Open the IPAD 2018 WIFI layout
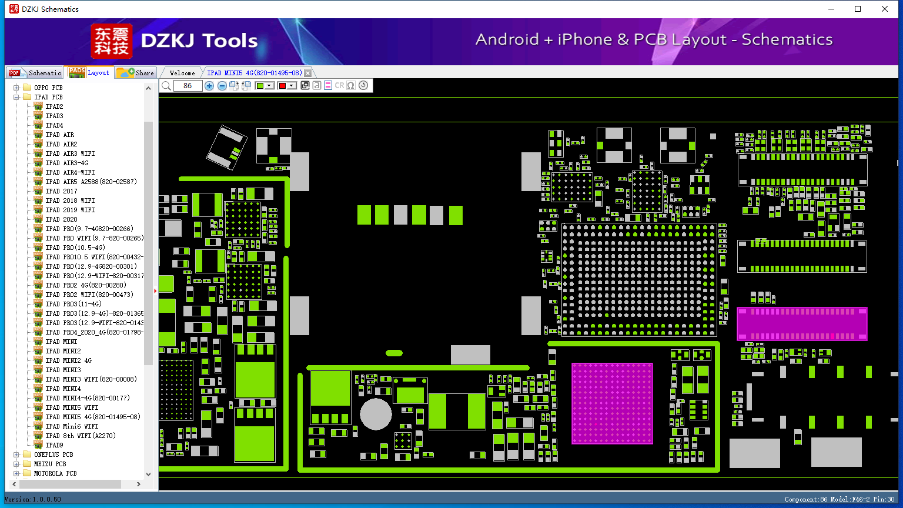This screenshot has width=903, height=508. click(x=70, y=200)
